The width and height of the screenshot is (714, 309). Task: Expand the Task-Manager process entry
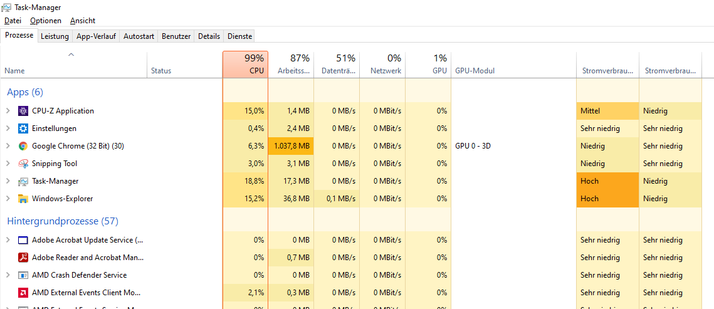[8, 181]
